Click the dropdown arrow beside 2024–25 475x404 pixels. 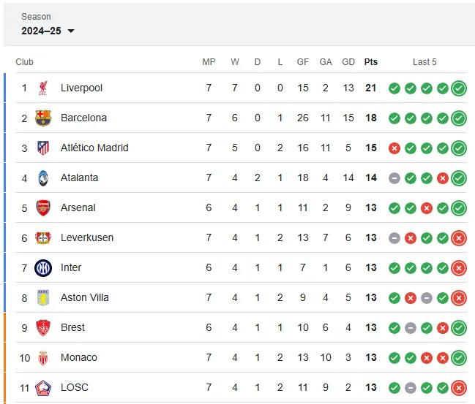pyautogui.click(x=71, y=31)
